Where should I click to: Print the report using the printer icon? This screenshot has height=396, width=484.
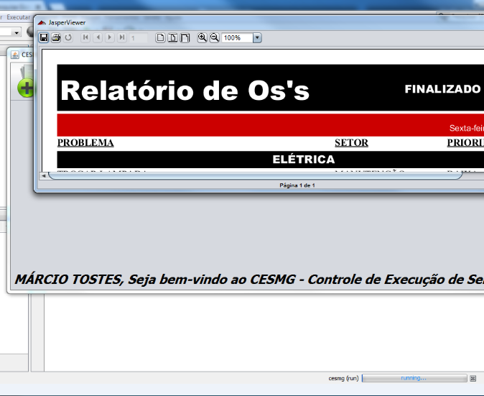click(x=56, y=37)
